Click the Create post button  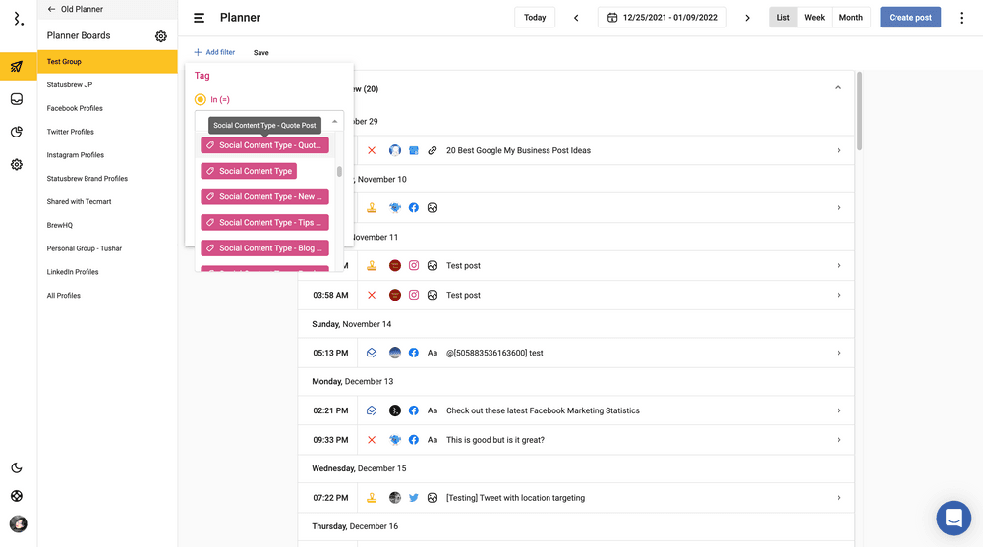click(909, 18)
